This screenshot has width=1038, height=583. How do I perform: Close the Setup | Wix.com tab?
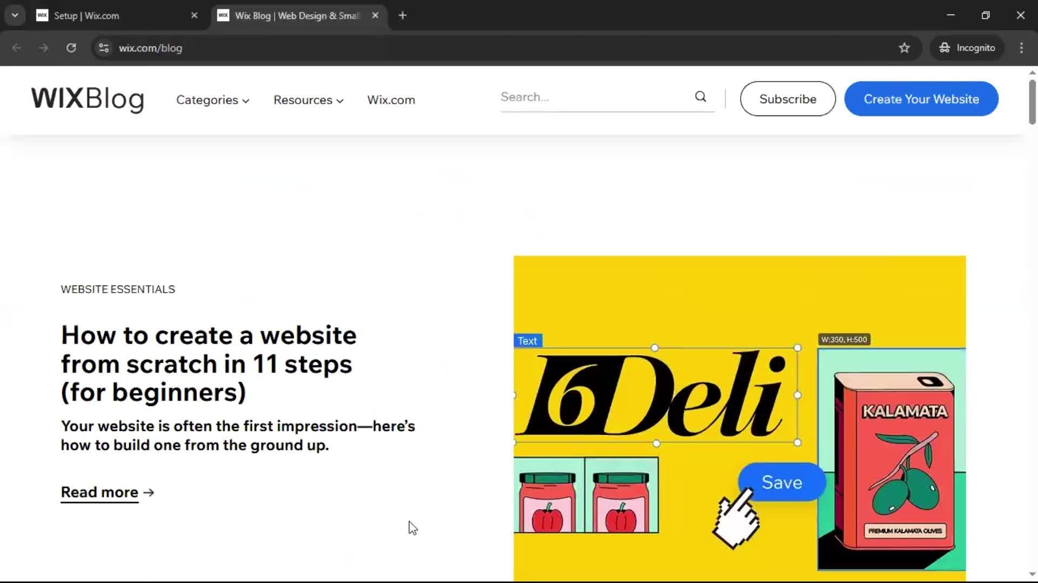194,16
